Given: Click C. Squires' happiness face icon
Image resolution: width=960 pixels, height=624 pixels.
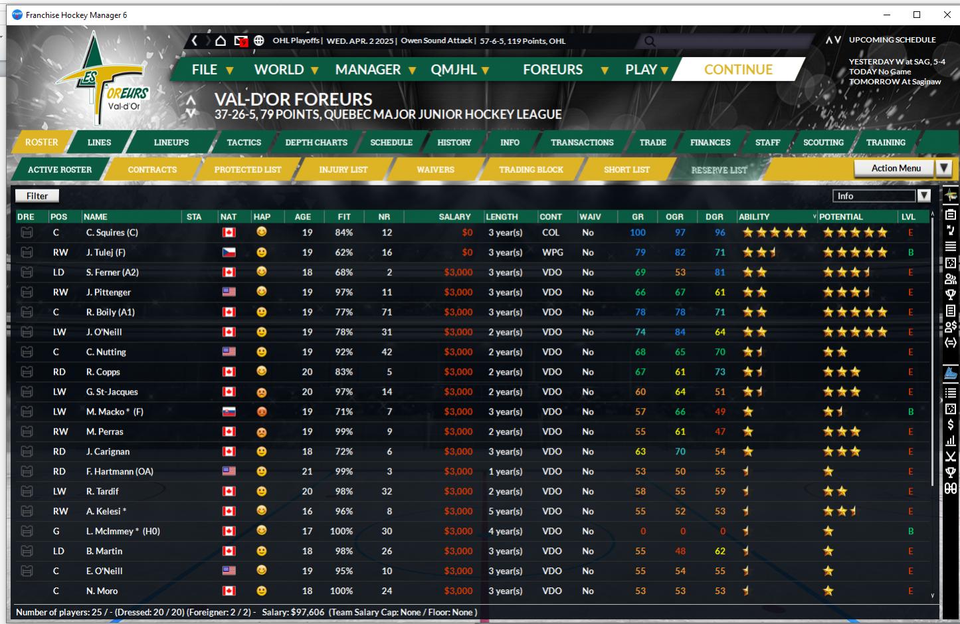Looking at the screenshot, I should [x=262, y=232].
